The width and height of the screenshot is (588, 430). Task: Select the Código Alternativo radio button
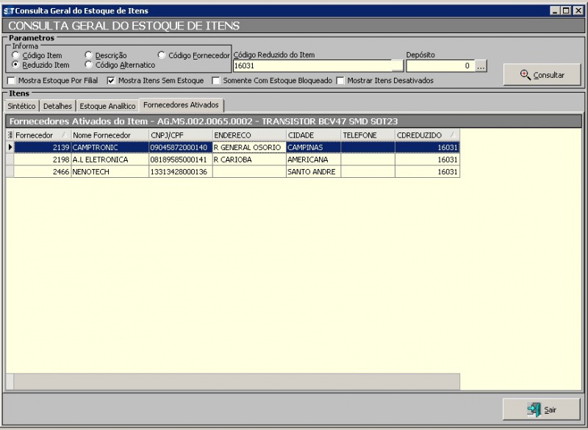point(89,65)
